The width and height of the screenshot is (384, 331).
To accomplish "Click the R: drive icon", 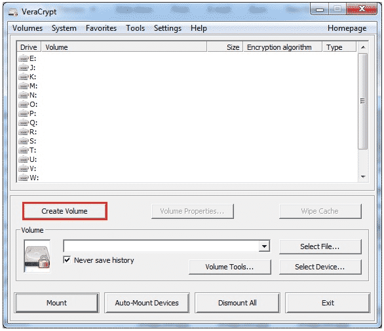I will [x=24, y=132].
